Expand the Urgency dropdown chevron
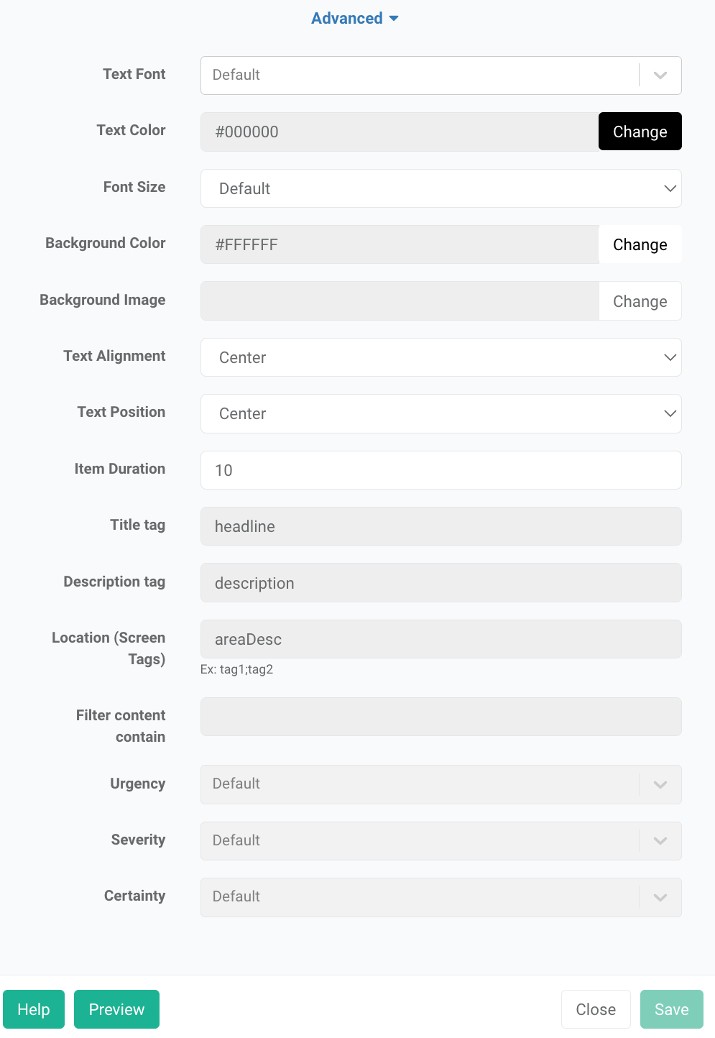Screen dimensions: 715x1038 660,784
